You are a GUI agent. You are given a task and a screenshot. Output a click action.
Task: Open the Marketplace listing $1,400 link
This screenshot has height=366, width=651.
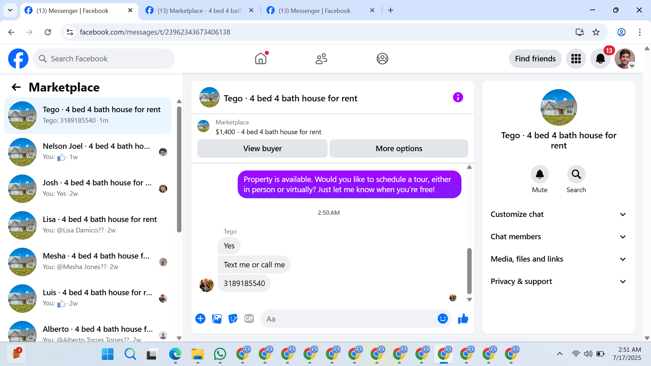click(268, 132)
